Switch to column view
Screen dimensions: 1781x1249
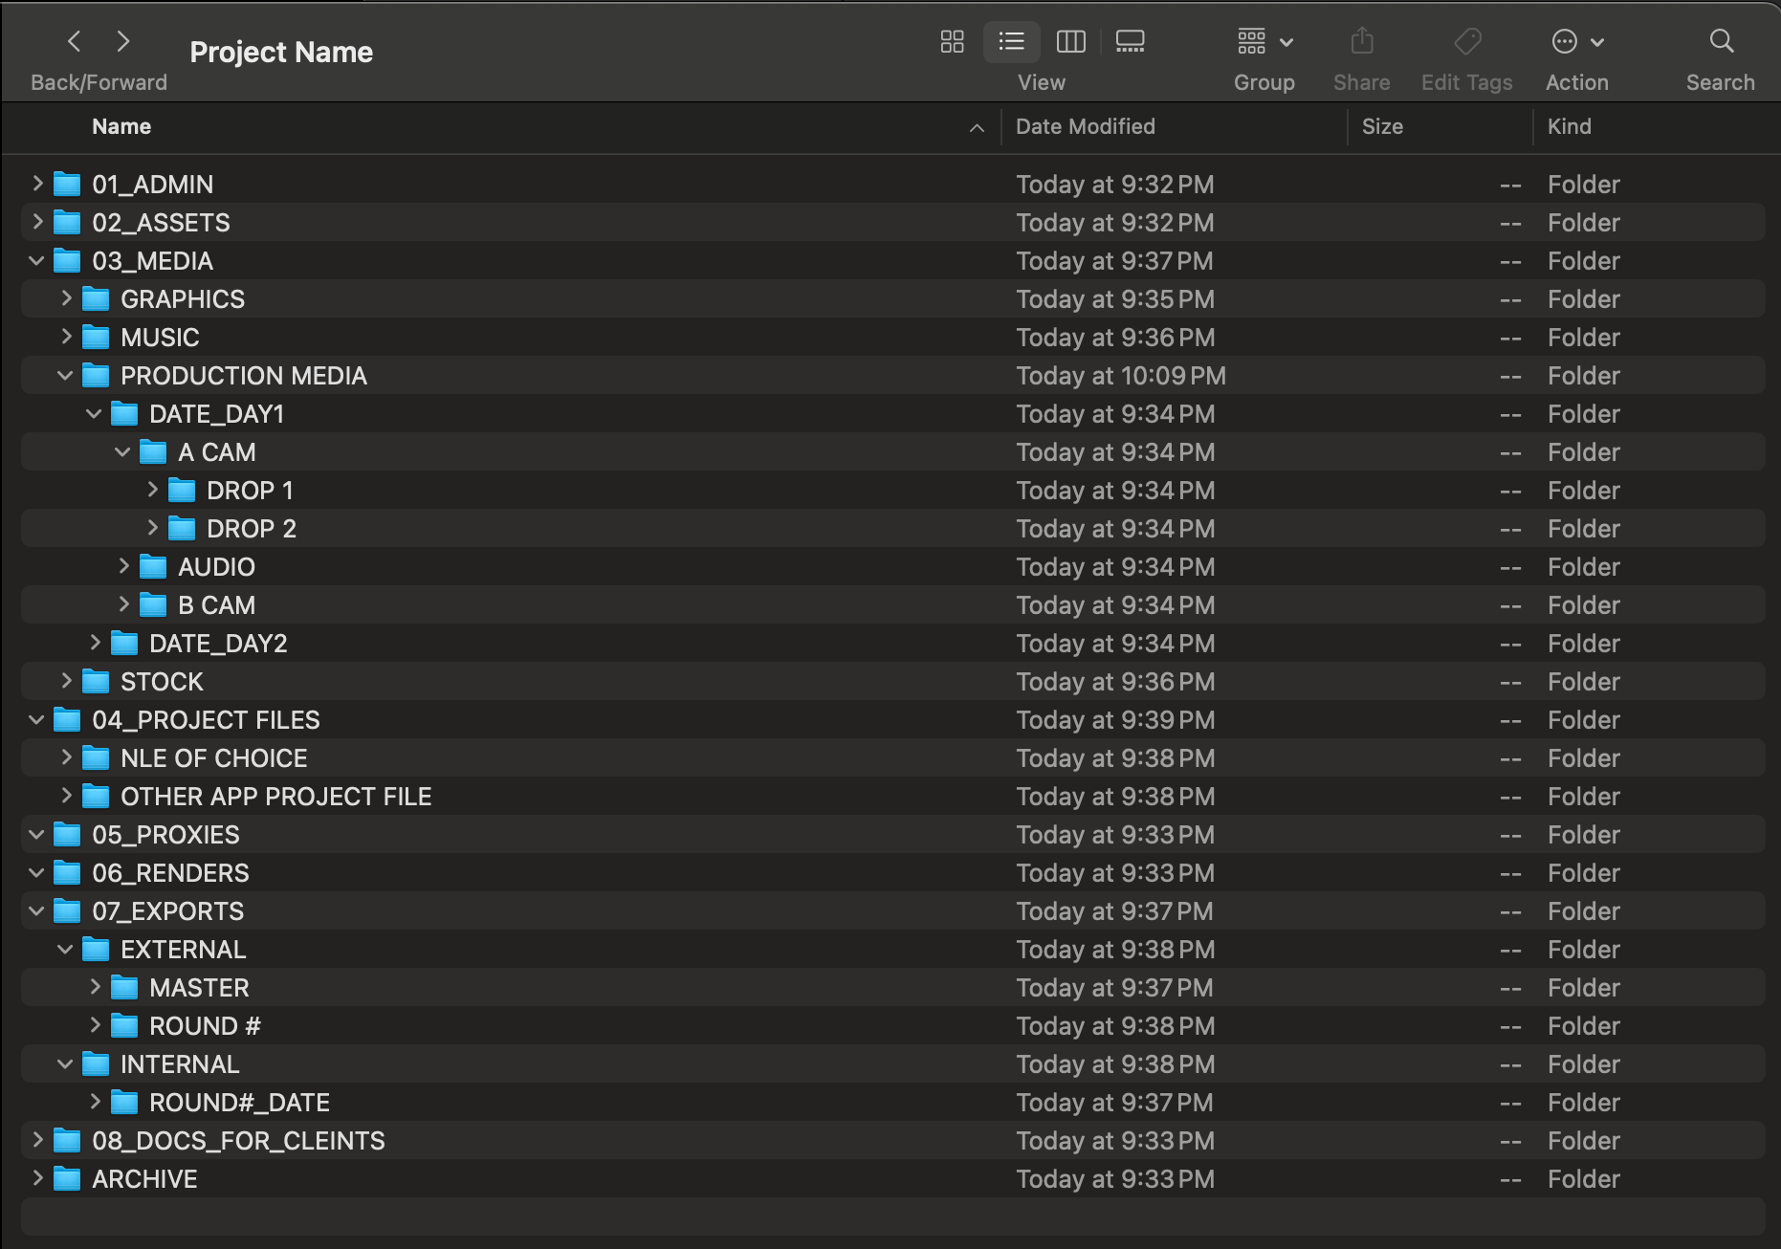1070,41
